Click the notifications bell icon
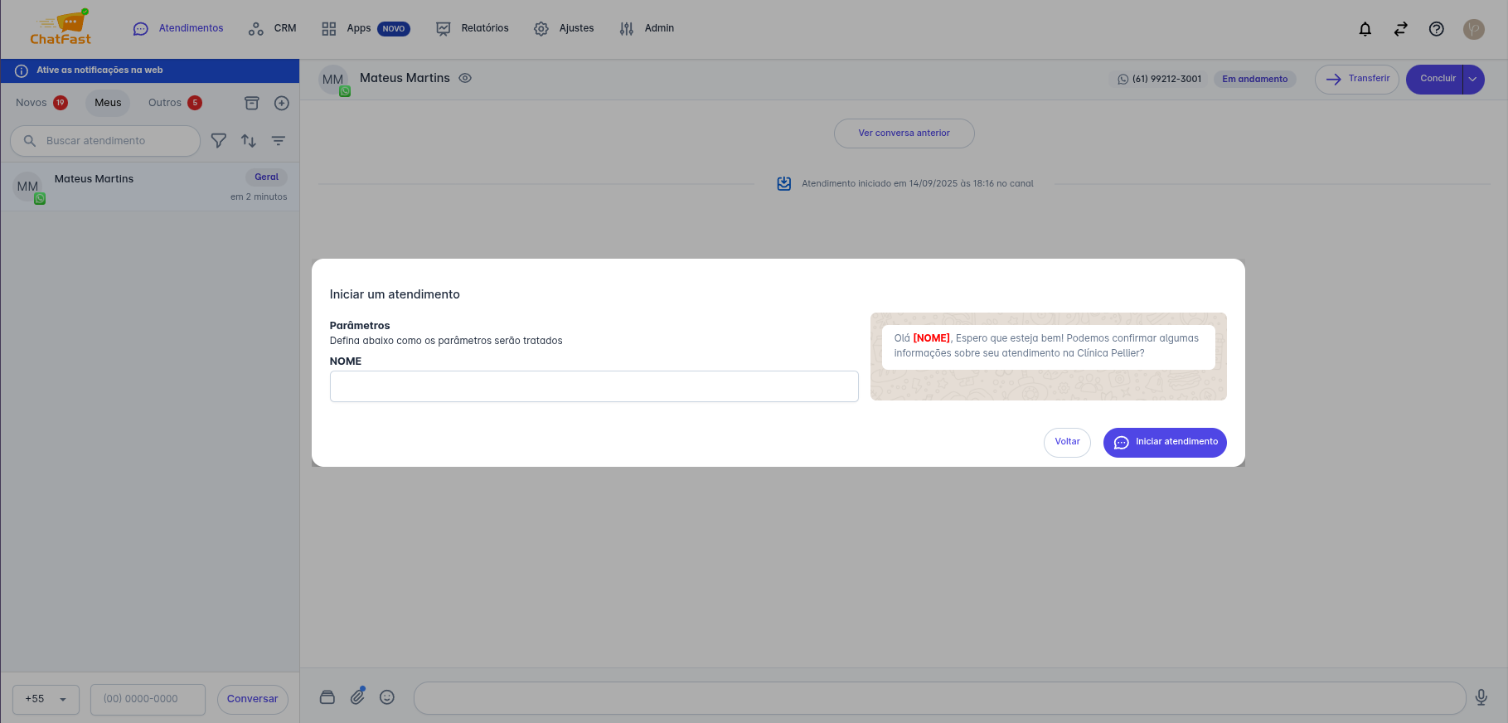 [x=1365, y=29]
